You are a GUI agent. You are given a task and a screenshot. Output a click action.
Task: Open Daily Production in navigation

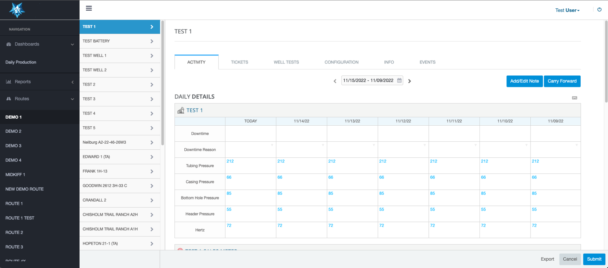click(x=21, y=62)
